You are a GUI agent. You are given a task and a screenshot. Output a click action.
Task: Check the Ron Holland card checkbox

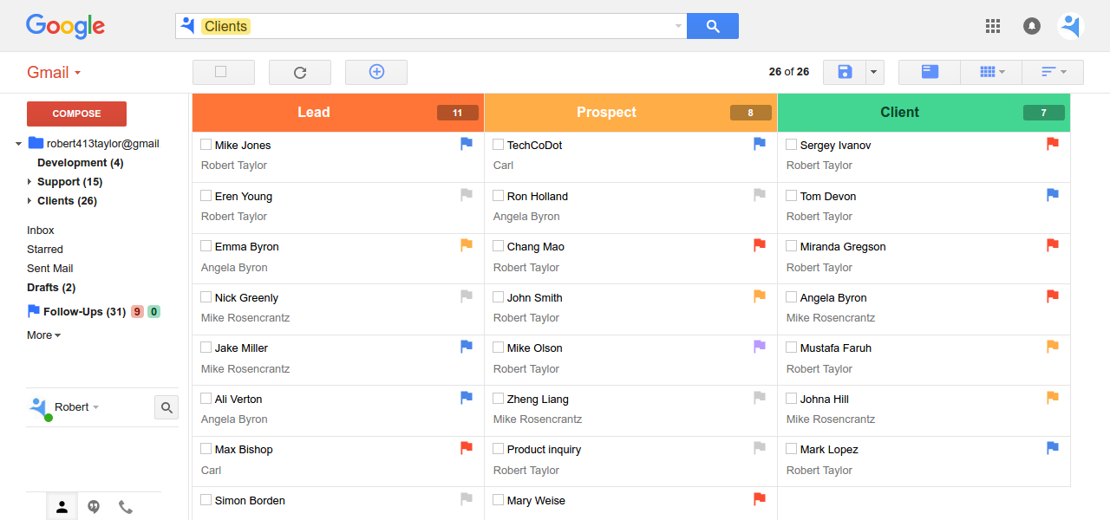[499, 196]
